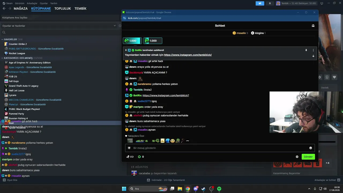Open Arkadaşlar ve Sohbet panel
The height and width of the screenshot is (193, 343).
point(327,180)
